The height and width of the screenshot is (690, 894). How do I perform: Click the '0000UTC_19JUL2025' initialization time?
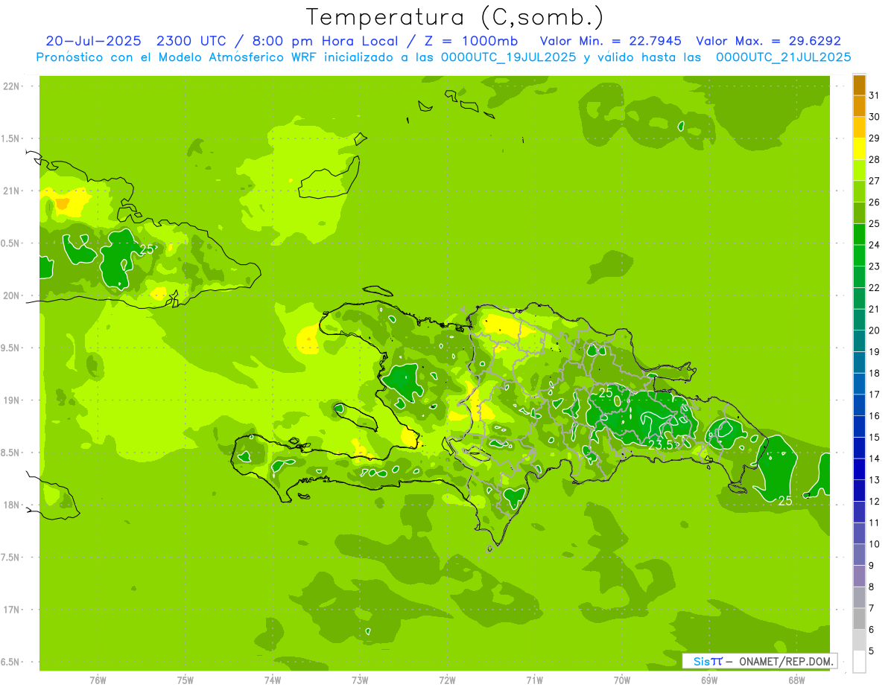[x=509, y=57]
